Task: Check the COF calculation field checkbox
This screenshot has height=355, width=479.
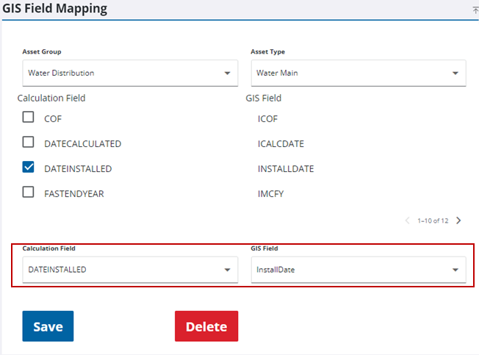Action: pyautogui.click(x=29, y=118)
